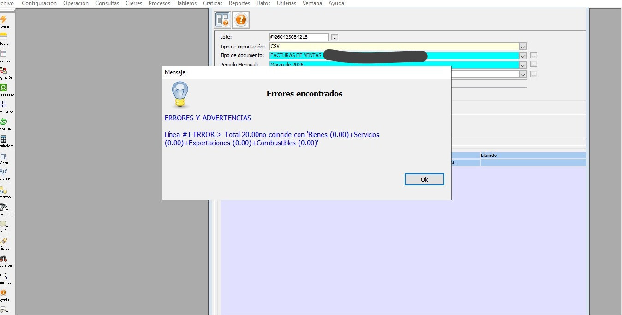
Task: Expand the Tipo de importación dropdown
Action: 523,47
